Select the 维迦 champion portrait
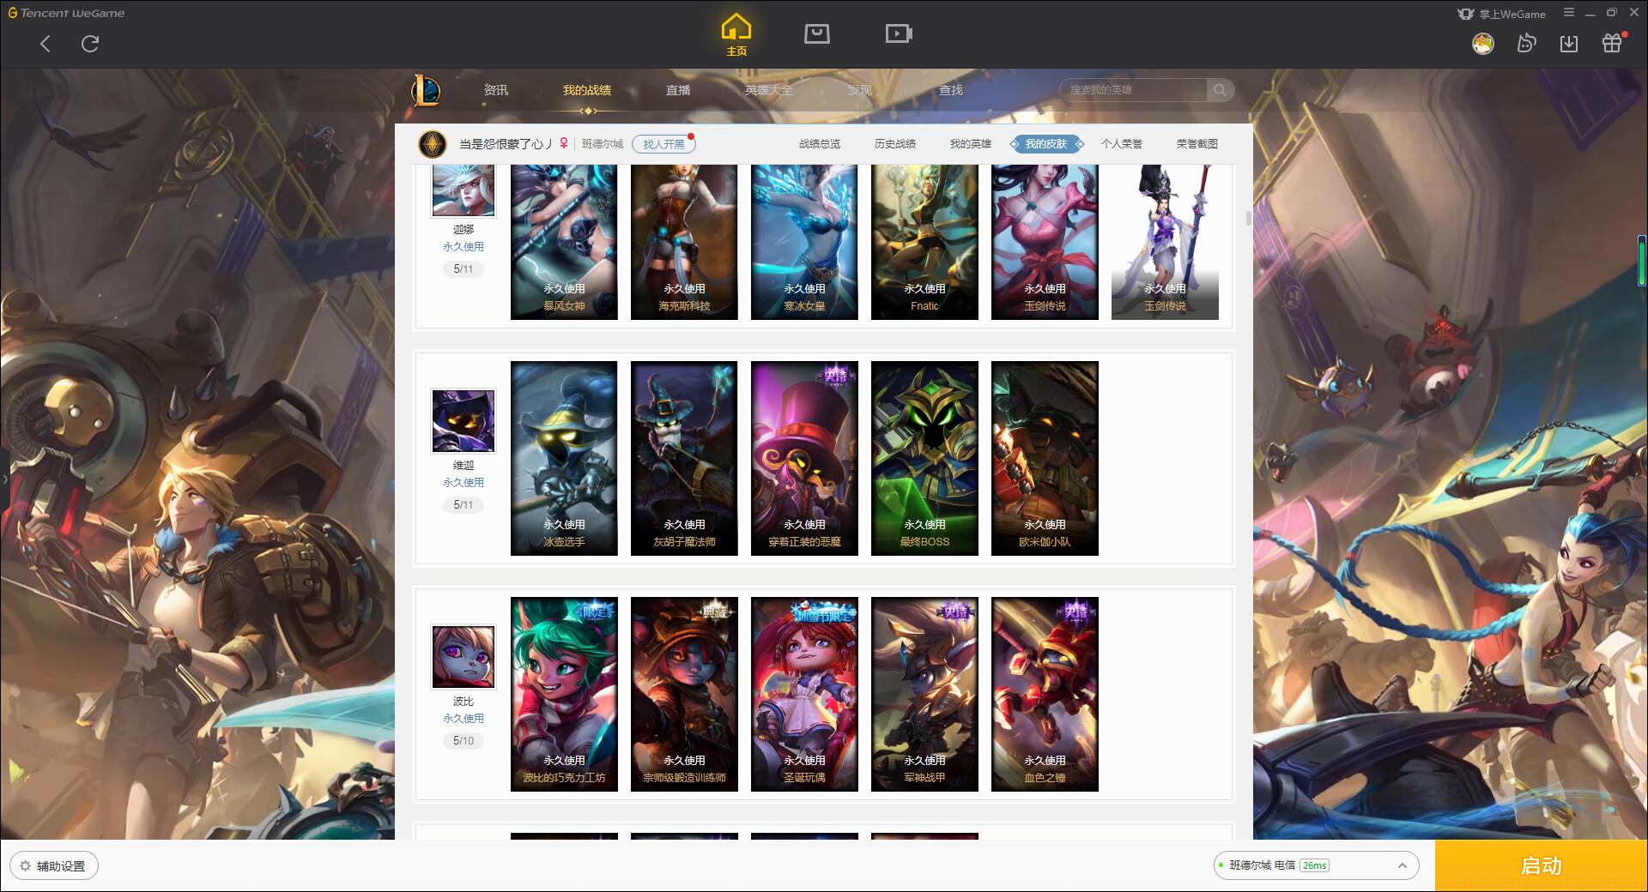This screenshot has width=1648, height=892. pos(463,421)
